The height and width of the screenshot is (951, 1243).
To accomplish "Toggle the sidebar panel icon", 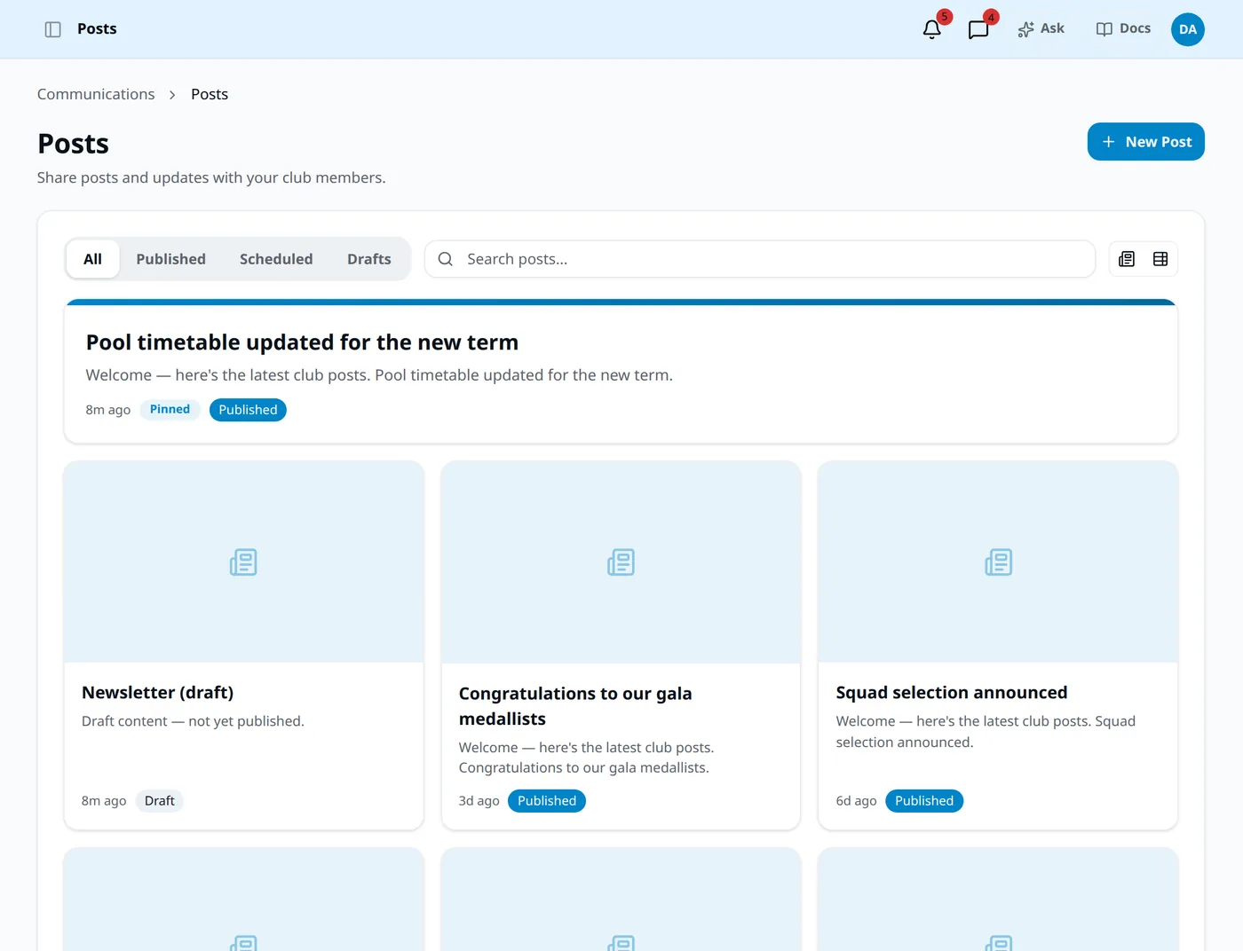I will coord(53,29).
